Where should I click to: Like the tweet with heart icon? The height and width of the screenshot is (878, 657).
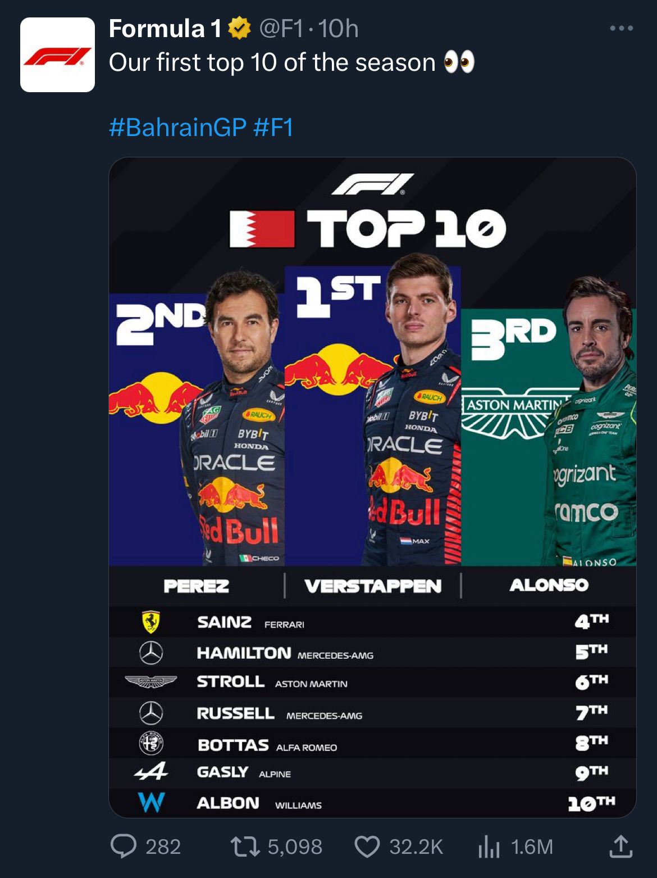(x=367, y=847)
